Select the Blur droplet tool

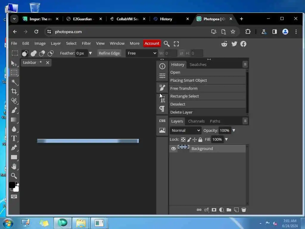pyautogui.click(x=14, y=129)
